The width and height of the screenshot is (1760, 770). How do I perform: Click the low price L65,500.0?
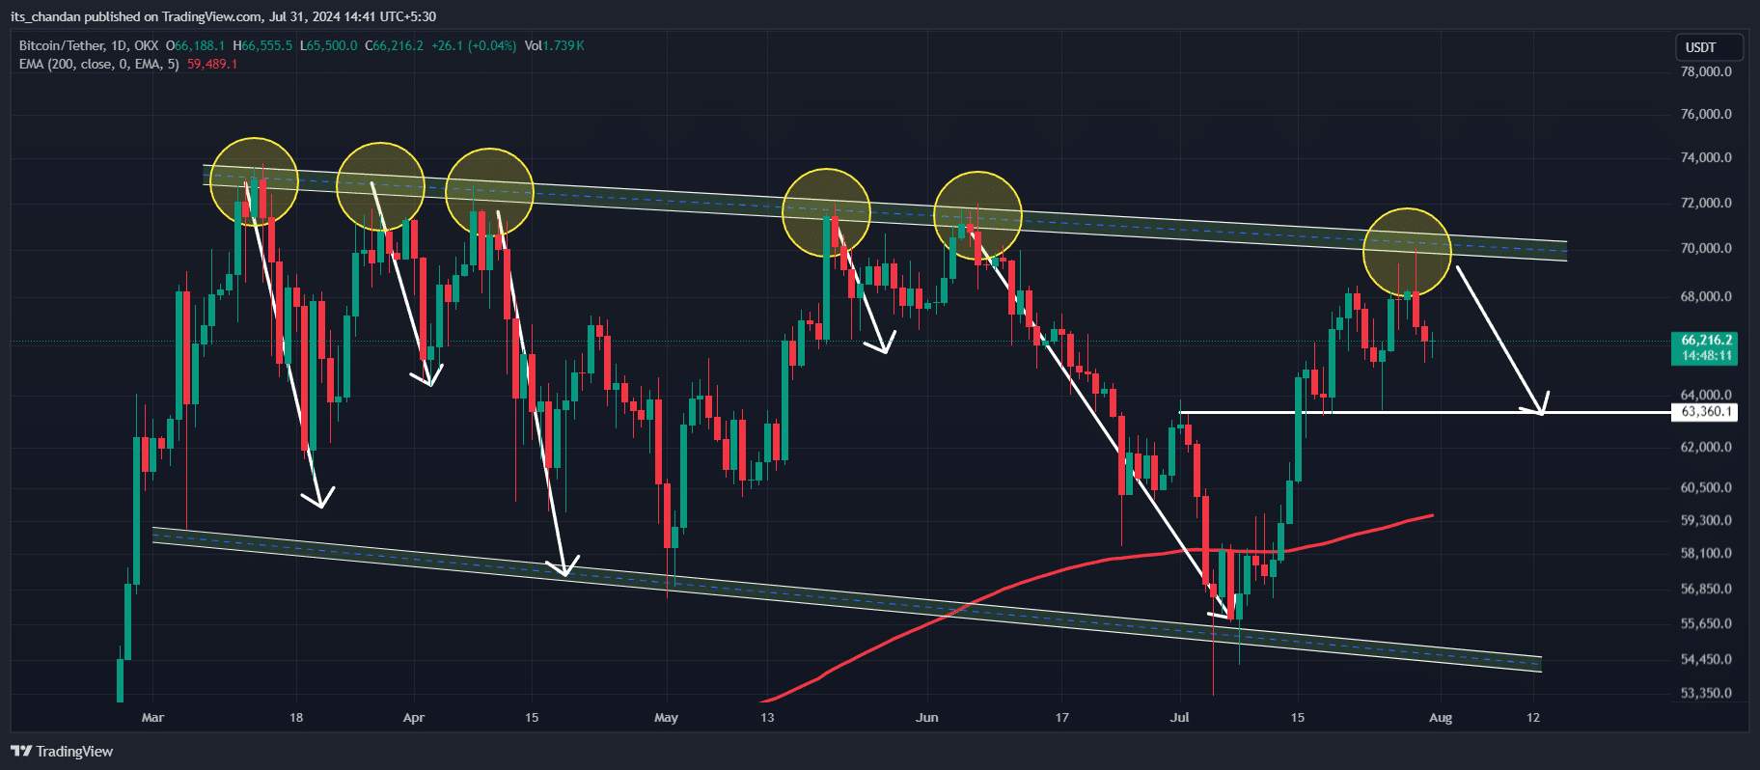click(328, 45)
